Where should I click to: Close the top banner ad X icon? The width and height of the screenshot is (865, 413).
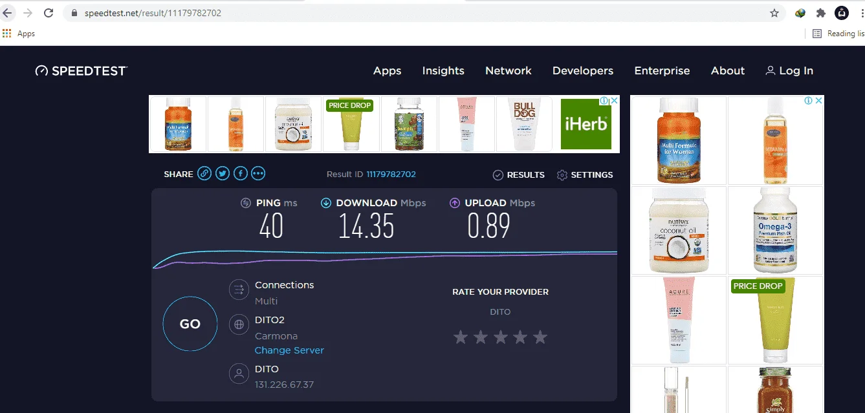tap(615, 100)
